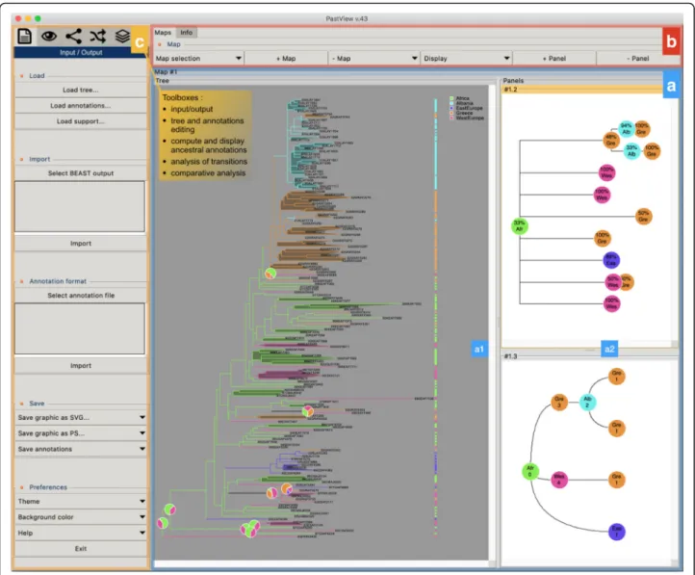Click the magenta Wes 4 node in panel #1.3
This screenshot has width=695, height=575.
(x=559, y=480)
